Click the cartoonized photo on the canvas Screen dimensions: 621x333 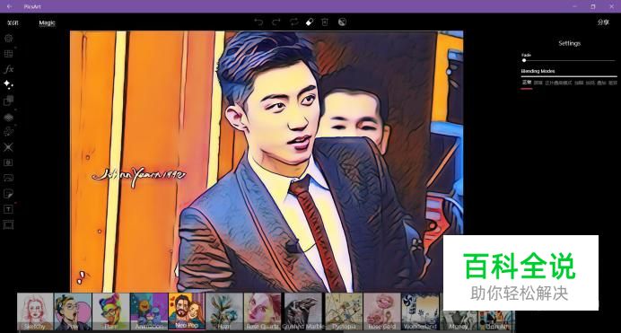267,162
